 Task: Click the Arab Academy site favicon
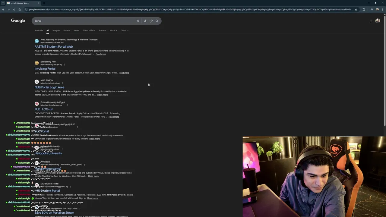coord(37,41)
